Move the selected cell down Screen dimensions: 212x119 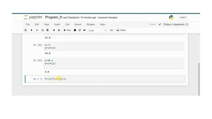pyautogui.click(x=59, y=30)
